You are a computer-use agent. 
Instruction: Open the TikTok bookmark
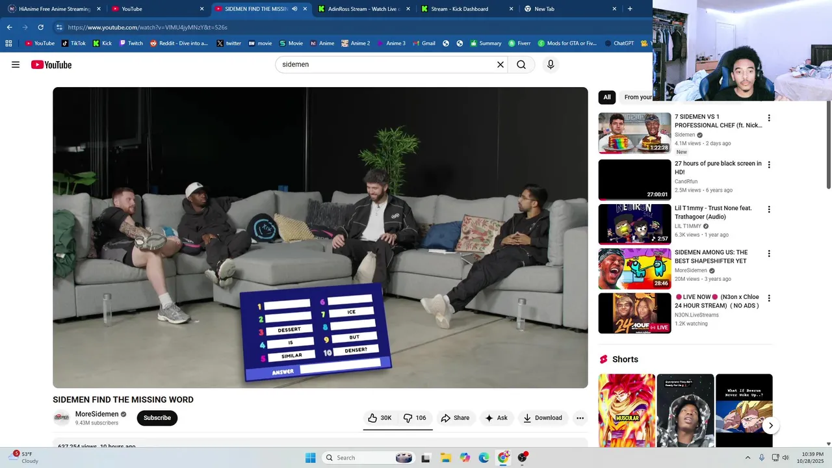73,44
